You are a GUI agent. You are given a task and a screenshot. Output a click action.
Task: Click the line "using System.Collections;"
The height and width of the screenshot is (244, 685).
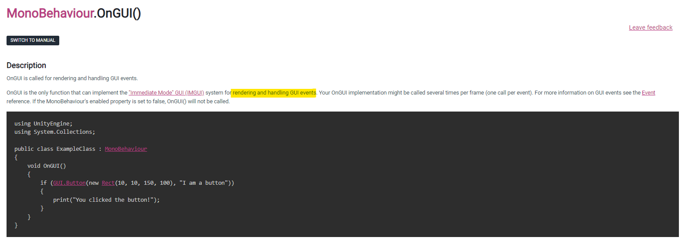click(x=54, y=132)
